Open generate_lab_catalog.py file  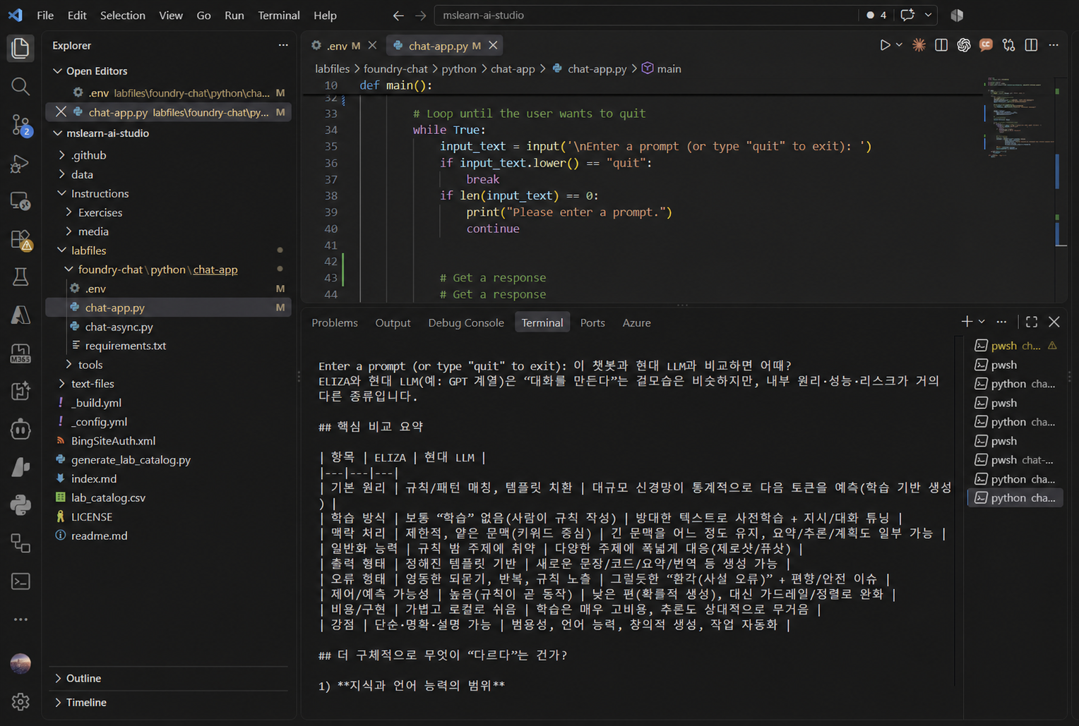[x=169, y=460]
